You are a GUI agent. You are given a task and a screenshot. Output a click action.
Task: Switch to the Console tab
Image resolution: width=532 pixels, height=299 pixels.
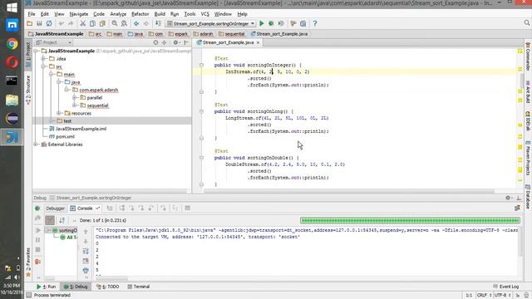tap(85, 208)
